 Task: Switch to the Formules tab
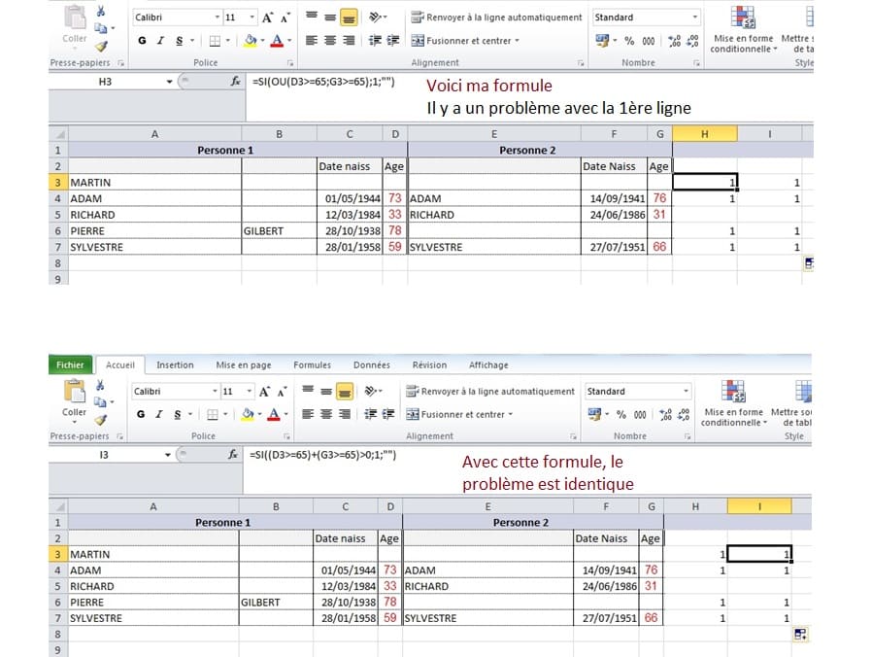[x=312, y=365]
